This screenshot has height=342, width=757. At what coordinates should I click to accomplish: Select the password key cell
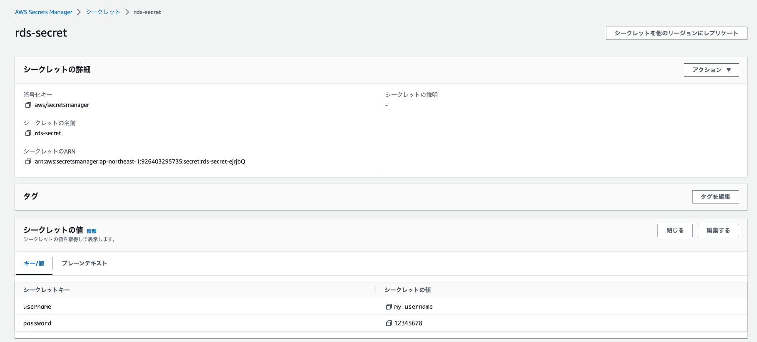coord(37,323)
